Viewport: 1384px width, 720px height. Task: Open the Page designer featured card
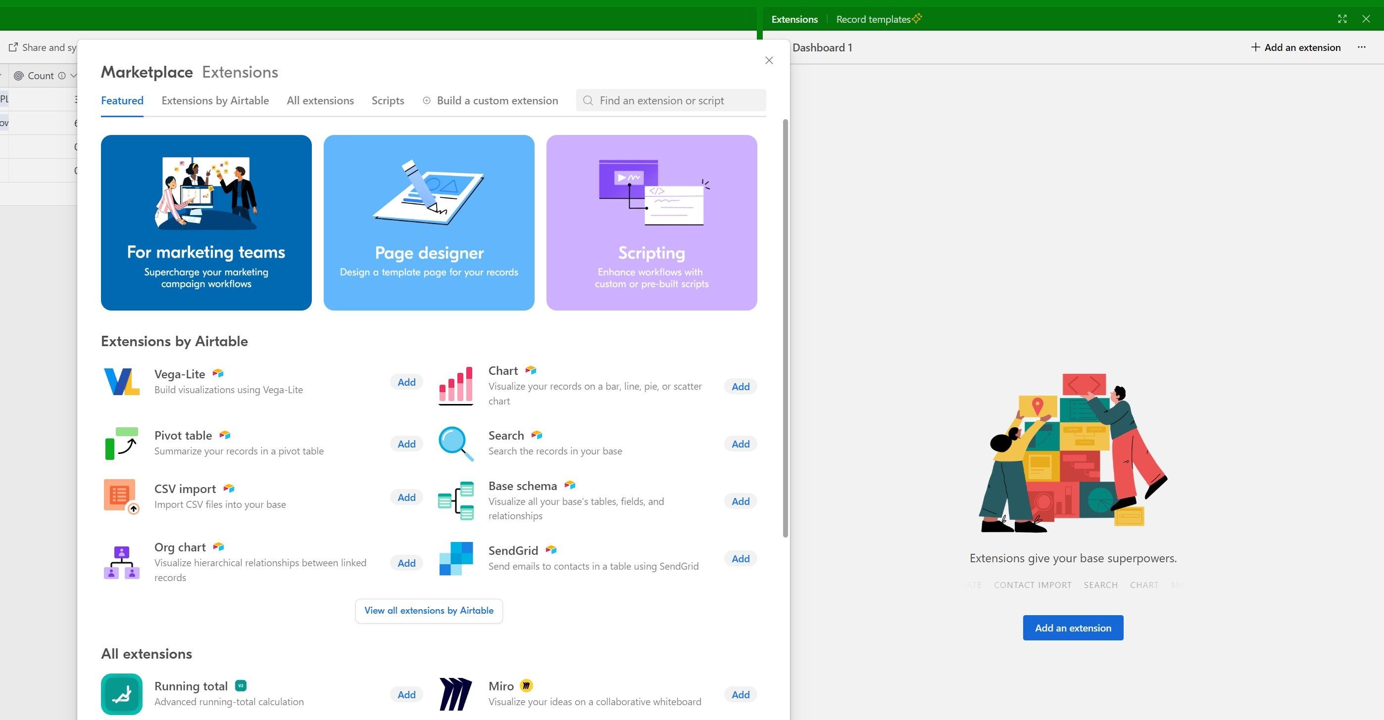[x=429, y=223]
